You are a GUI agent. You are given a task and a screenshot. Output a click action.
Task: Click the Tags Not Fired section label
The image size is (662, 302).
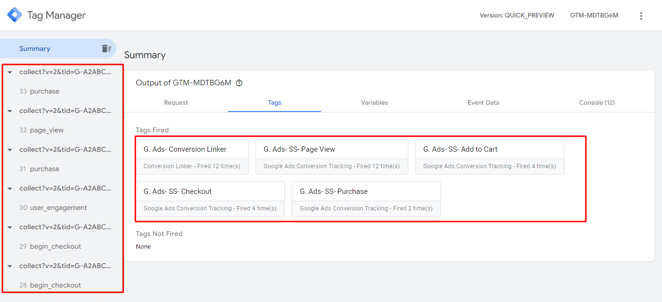(x=159, y=234)
